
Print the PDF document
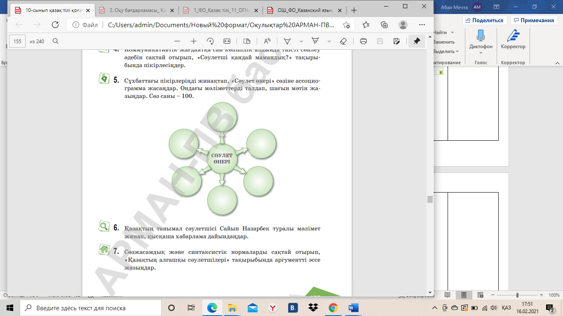[364, 41]
